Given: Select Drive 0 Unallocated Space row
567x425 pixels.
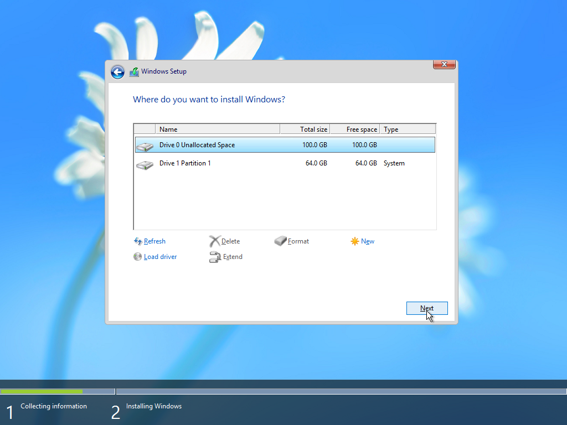Looking at the screenshot, I should pos(285,145).
